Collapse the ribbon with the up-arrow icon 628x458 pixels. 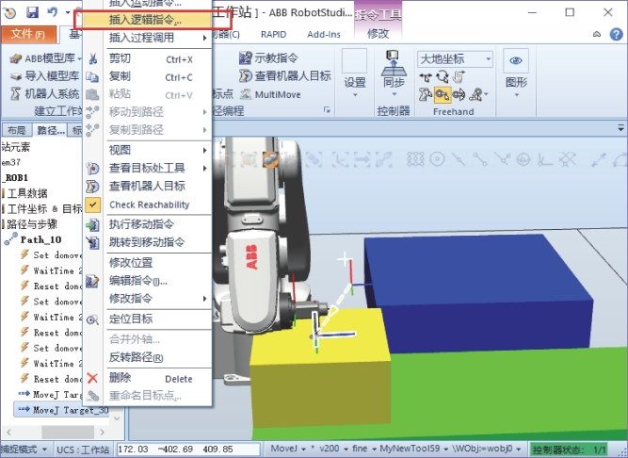click(x=597, y=35)
